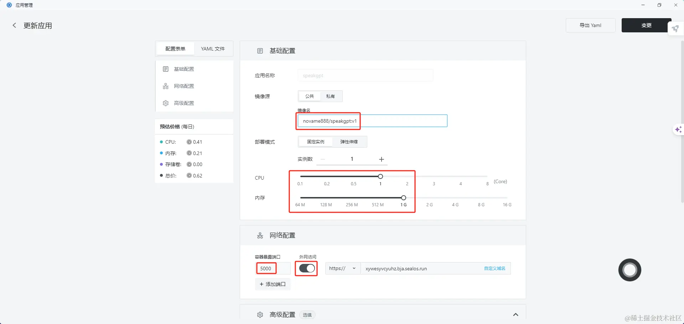Image resolution: width=684 pixels, height=324 pixels.
Task: Switch to the YAML file tab
Action: tap(213, 49)
